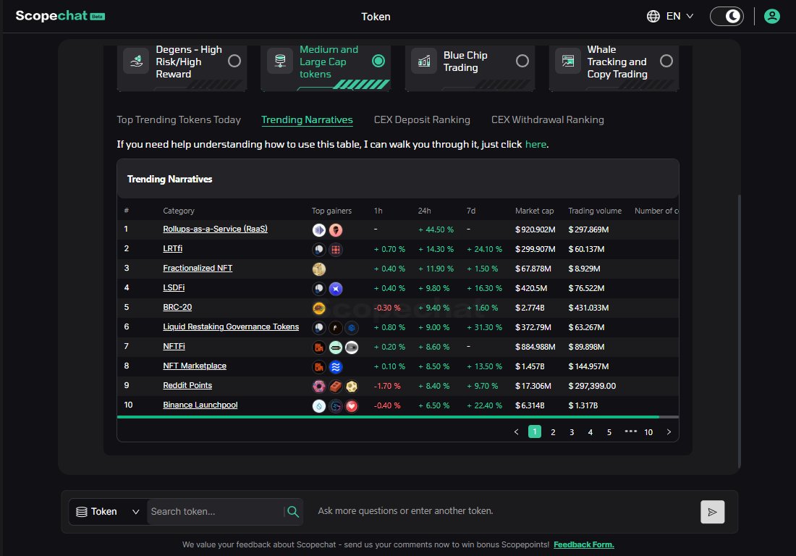Viewport: 796px width, 556px height.
Task: Open the user profile icon
Action: pyautogui.click(x=771, y=16)
